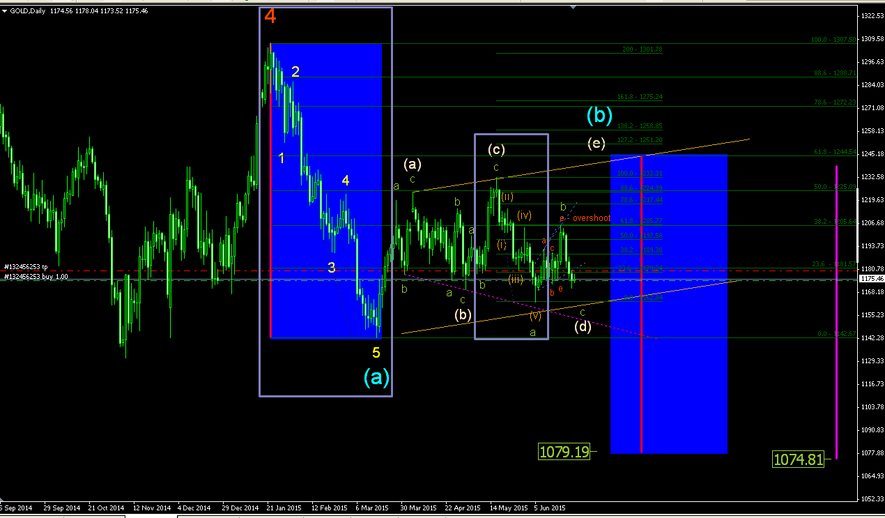Click the 14 May 2015 date label
This screenshot has height=518, width=885.
[x=508, y=508]
